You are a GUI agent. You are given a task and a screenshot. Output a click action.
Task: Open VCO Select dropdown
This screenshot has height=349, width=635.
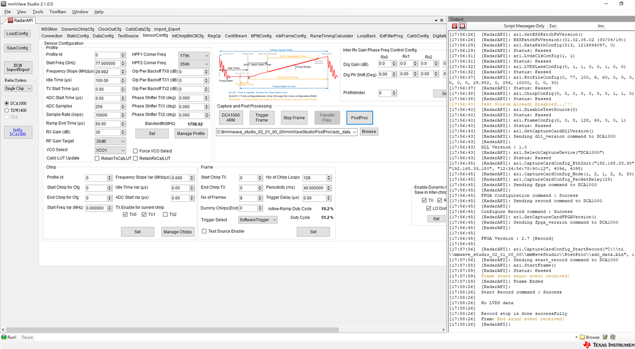pos(110,150)
